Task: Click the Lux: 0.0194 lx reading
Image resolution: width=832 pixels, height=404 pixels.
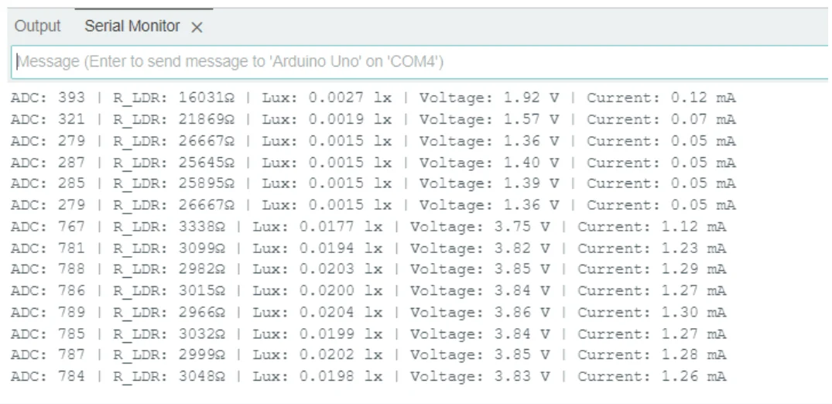Action: tap(317, 248)
